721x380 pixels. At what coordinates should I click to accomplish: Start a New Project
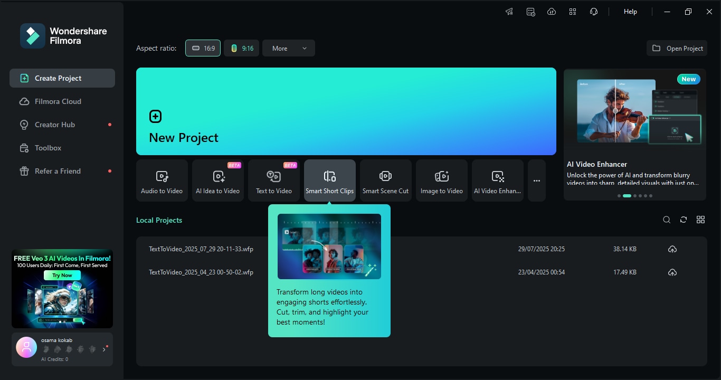(x=346, y=111)
